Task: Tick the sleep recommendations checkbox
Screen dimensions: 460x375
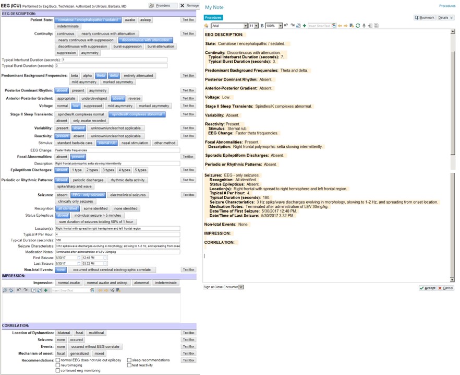Action: pos(129,360)
